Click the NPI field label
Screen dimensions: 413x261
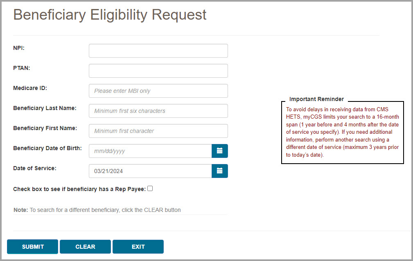click(x=18, y=48)
